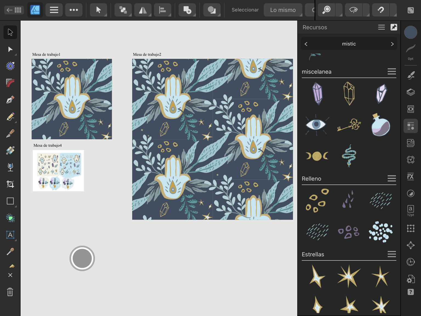The height and width of the screenshot is (316, 421).
Task: Select the Pen tool
Action: (10, 100)
